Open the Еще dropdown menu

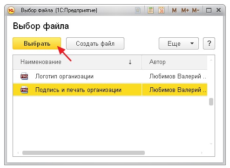pyautogui.click(x=179, y=43)
